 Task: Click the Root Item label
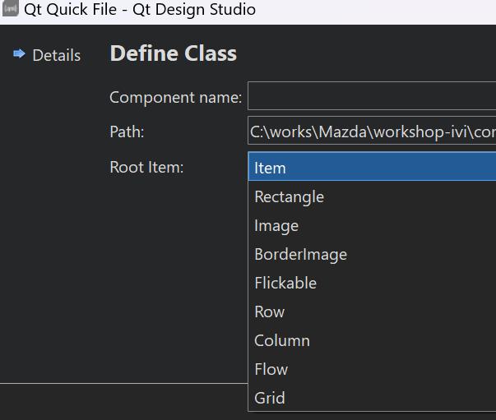[x=146, y=167]
